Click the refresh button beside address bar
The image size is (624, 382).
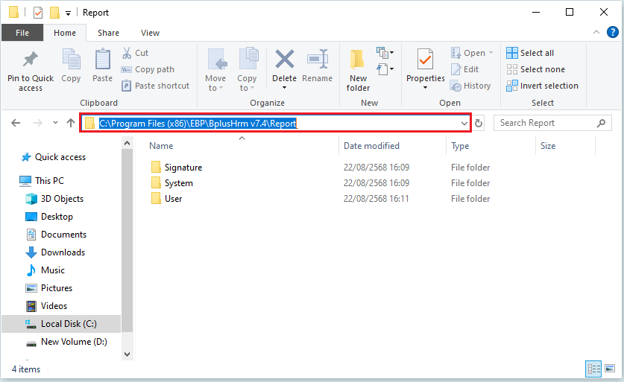tap(479, 124)
